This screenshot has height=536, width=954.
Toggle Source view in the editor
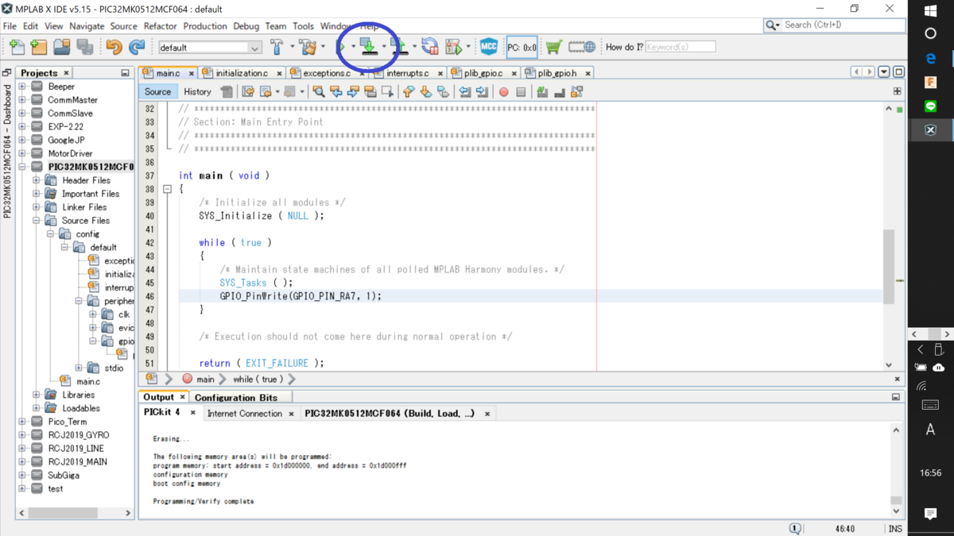click(157, 91)
